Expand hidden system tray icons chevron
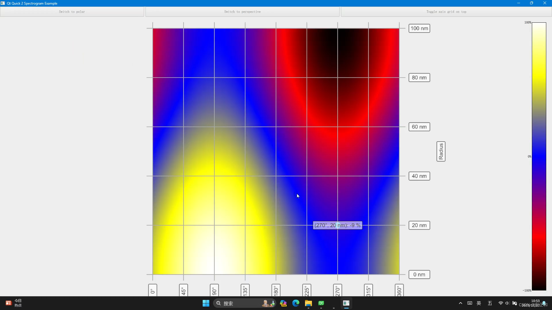This screenshot has height=310, width=552. click(x=461, y=303)
